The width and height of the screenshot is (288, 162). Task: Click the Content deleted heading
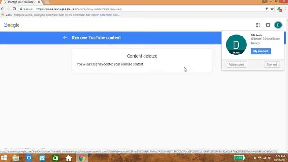(x=142, y=56)
